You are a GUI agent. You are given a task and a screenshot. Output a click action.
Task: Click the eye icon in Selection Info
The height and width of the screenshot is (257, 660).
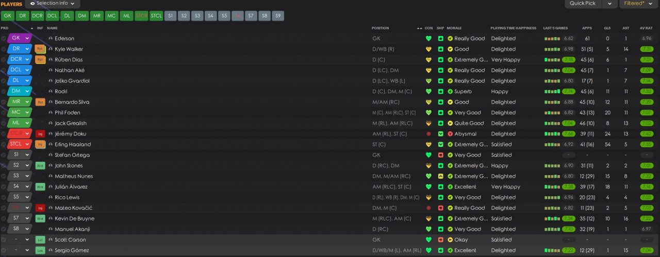[x=33, y=3]
